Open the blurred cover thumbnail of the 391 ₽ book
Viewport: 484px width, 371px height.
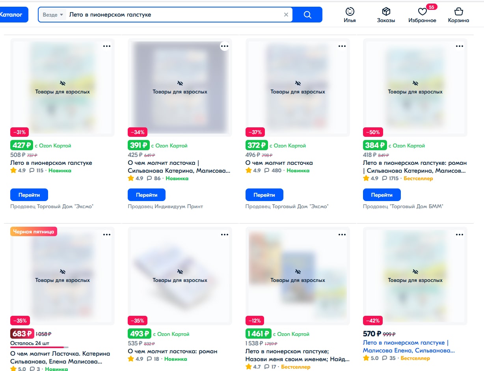tap(180, 88)
